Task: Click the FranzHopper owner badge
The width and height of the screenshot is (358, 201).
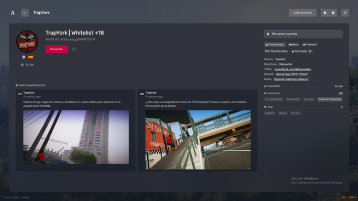Action: (x=275, y=44)
